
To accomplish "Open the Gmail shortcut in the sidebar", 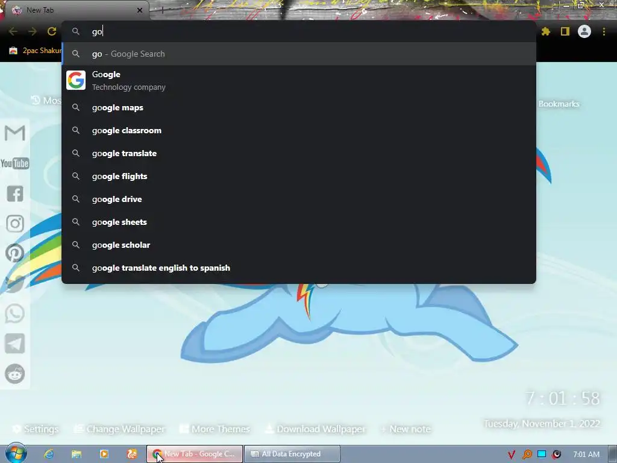I will [x=15, y=133].
